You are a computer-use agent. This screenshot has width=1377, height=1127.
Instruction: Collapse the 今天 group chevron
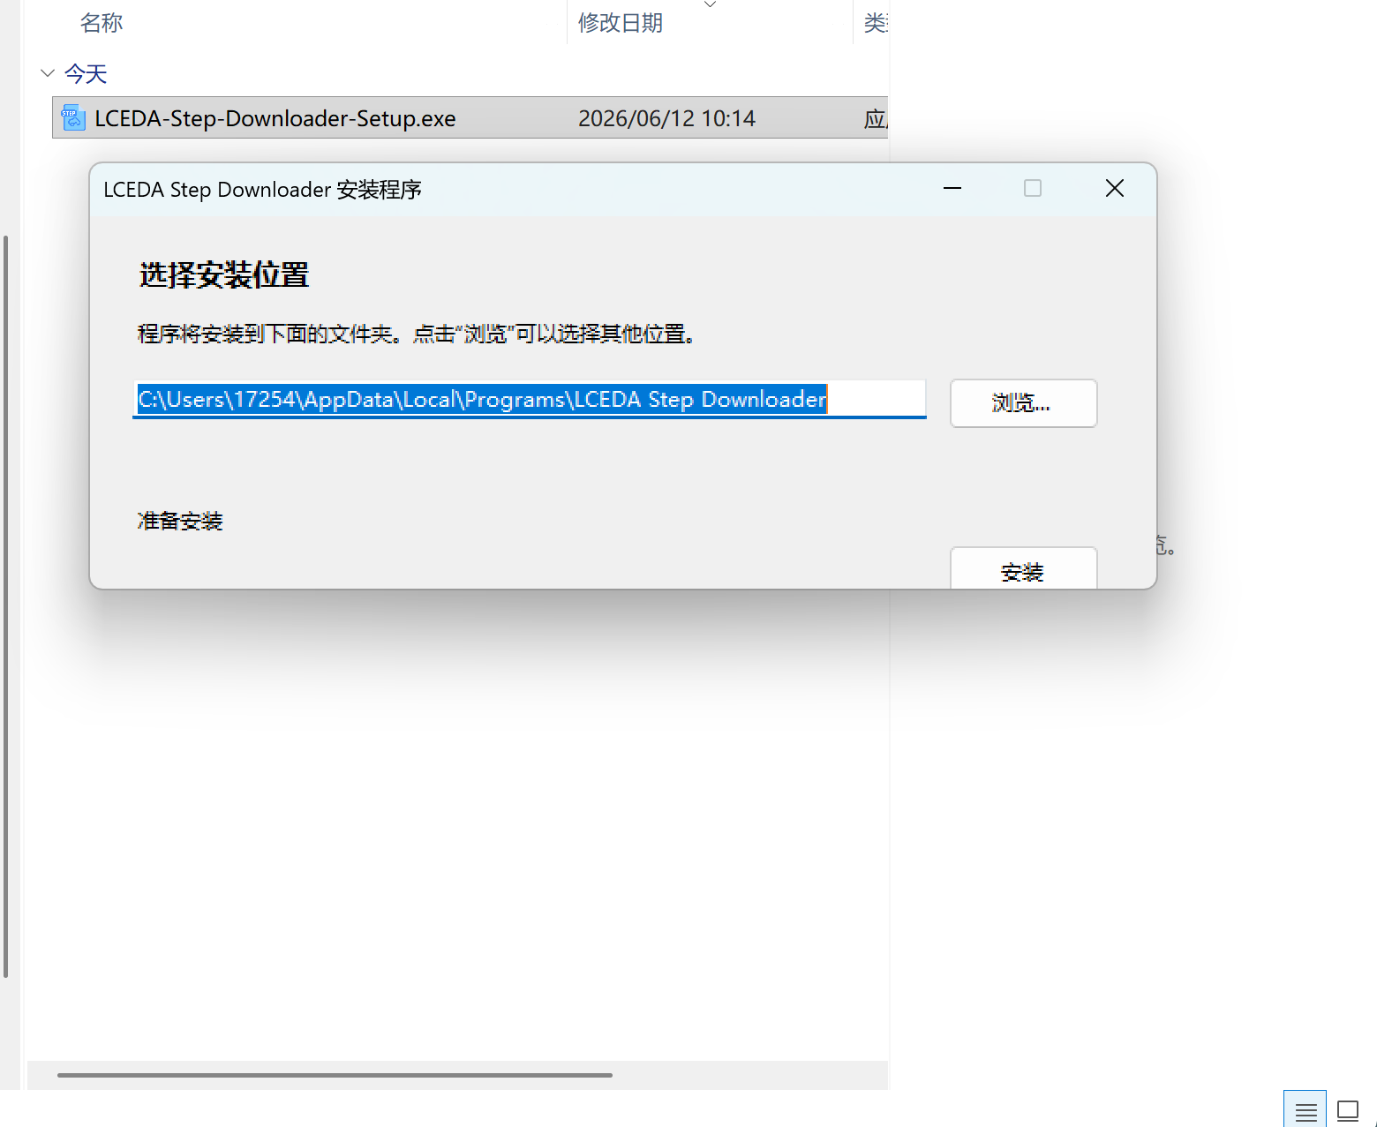click(48, 73)
